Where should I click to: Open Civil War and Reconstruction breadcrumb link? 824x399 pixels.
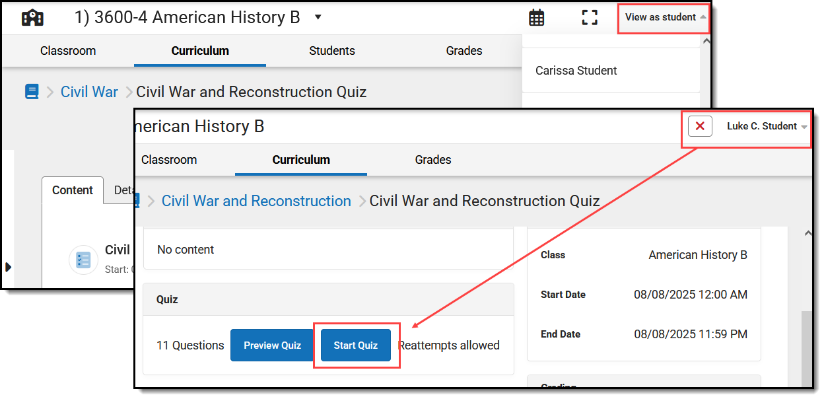click(x=256, y=201)
